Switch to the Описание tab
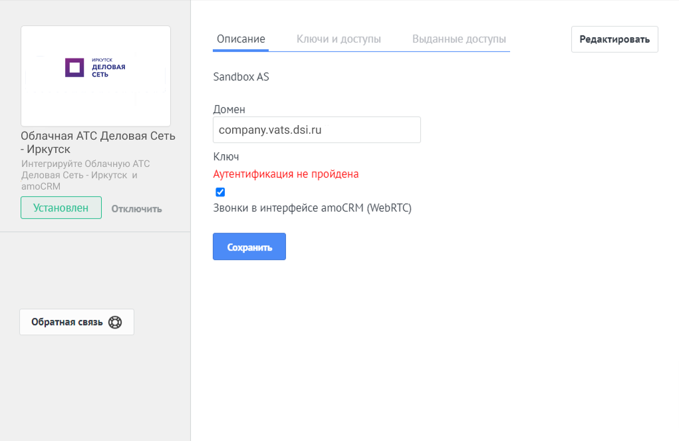679x441 pixels. 241,39
